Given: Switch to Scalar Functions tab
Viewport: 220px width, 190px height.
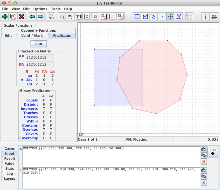Looking at the screenshot, I should (18, 26).
